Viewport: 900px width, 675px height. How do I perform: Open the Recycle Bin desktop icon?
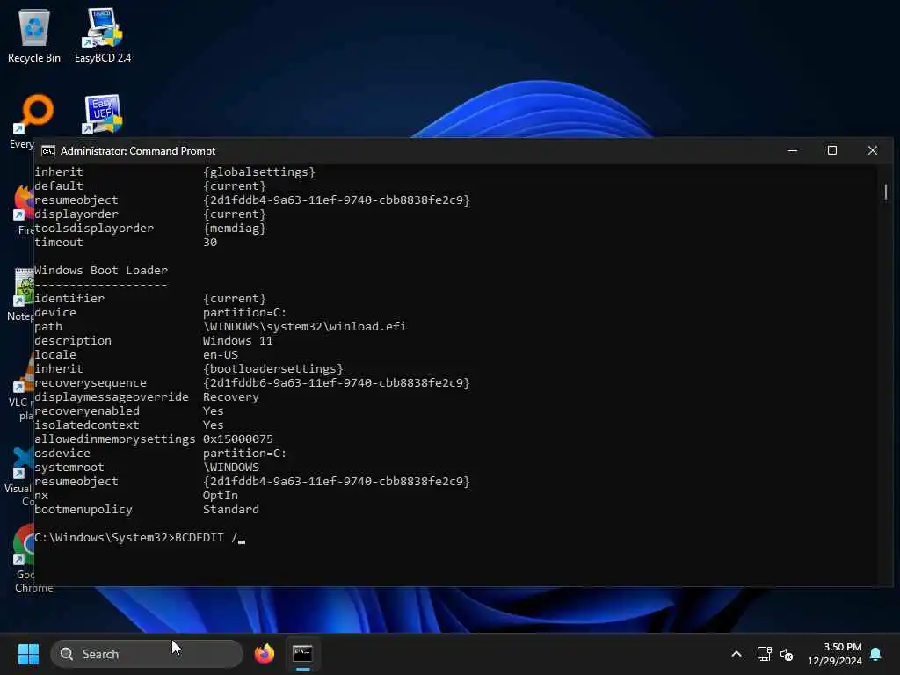[34, 35]
